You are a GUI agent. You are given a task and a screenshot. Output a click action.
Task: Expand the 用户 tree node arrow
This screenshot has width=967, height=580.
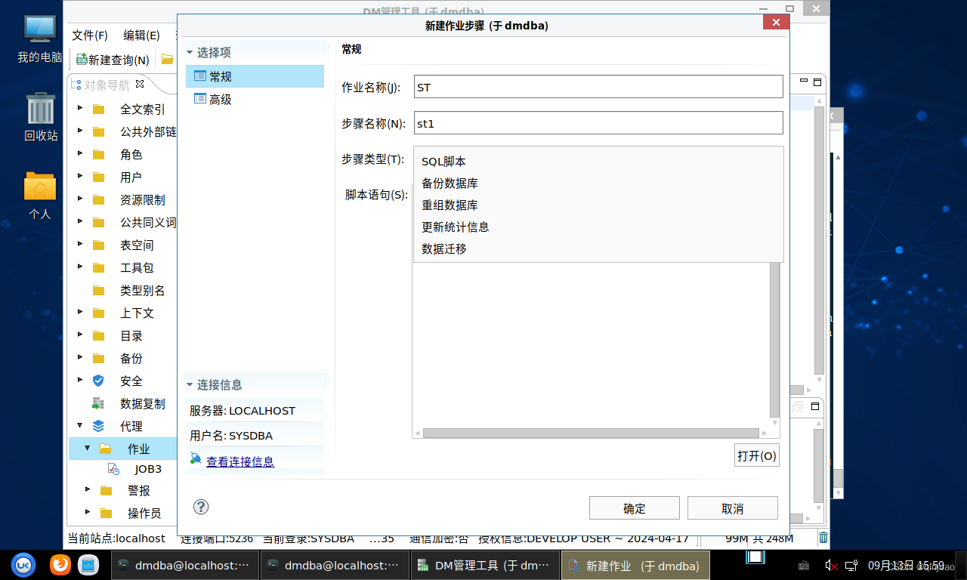(x=80, y=177)
